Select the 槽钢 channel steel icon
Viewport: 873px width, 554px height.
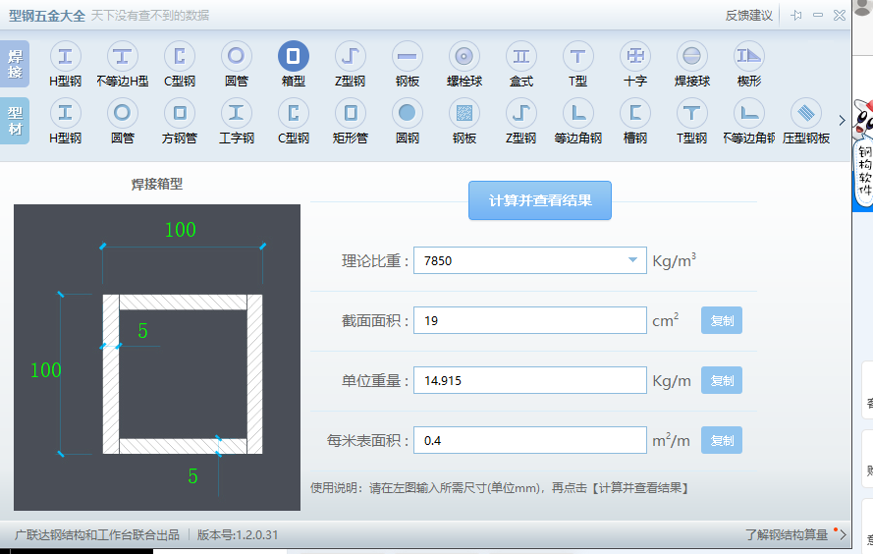pyautogui.click(x=635, y=113)
